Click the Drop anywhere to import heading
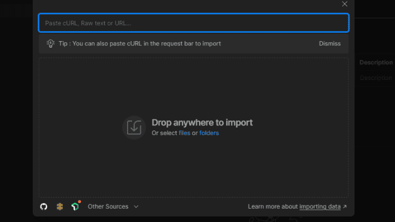The width and height of the screenshot is (395, 222). [x=202, y=123]
